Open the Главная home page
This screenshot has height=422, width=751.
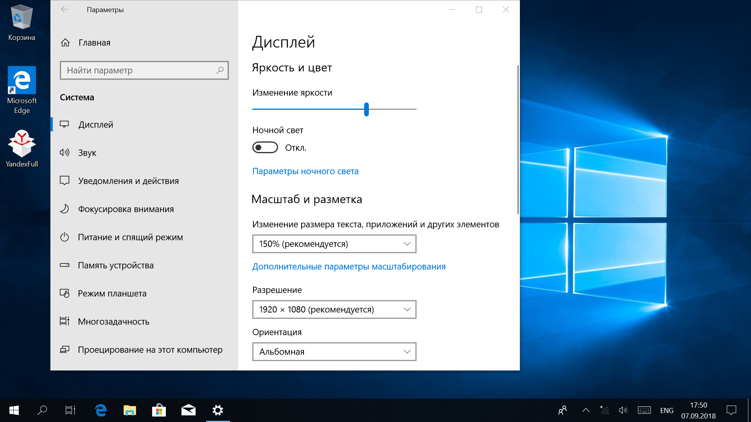[x=85, y=43]
